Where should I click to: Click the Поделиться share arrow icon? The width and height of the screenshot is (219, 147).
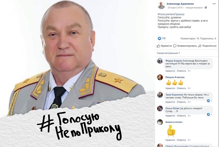pyautogui.click(x=200, y=46)
